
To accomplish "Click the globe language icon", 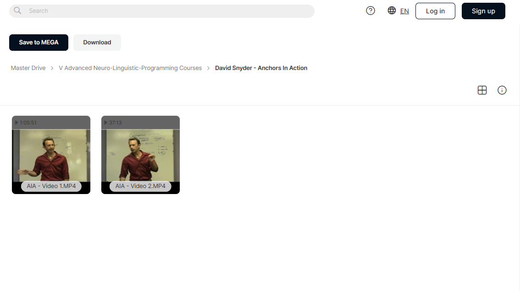I will click(392, 10).
